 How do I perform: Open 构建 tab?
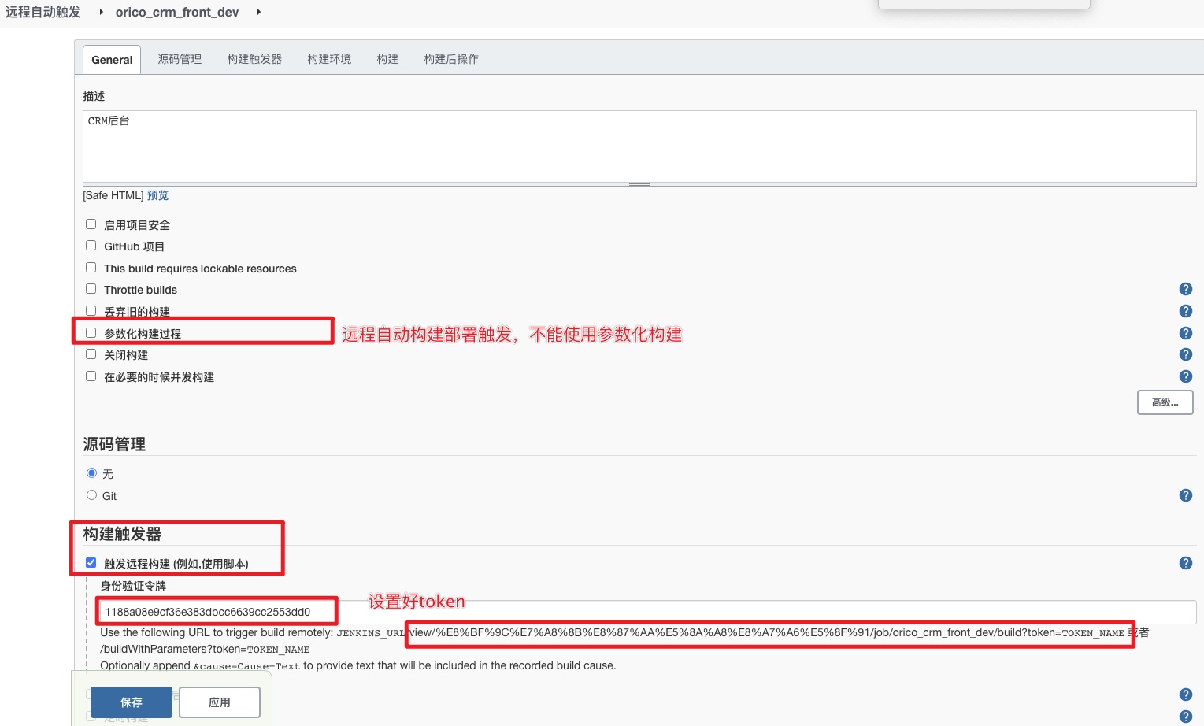[x=387, y=59]
